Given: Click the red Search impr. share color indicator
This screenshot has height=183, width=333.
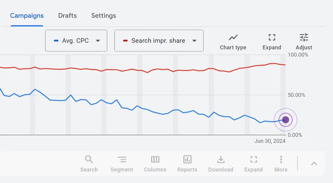Looking at the screenshot, I should 125,41.
